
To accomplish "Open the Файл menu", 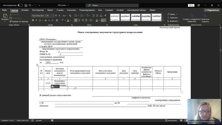I will pyautogui.click(x=5, y=10).
